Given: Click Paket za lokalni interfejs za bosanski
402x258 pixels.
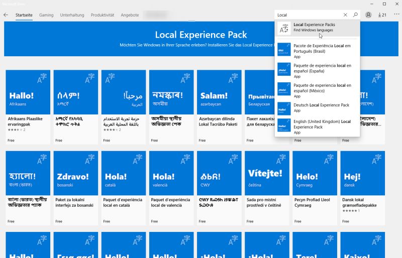Looking at the screenshot, I should click(x=74, y=202).
